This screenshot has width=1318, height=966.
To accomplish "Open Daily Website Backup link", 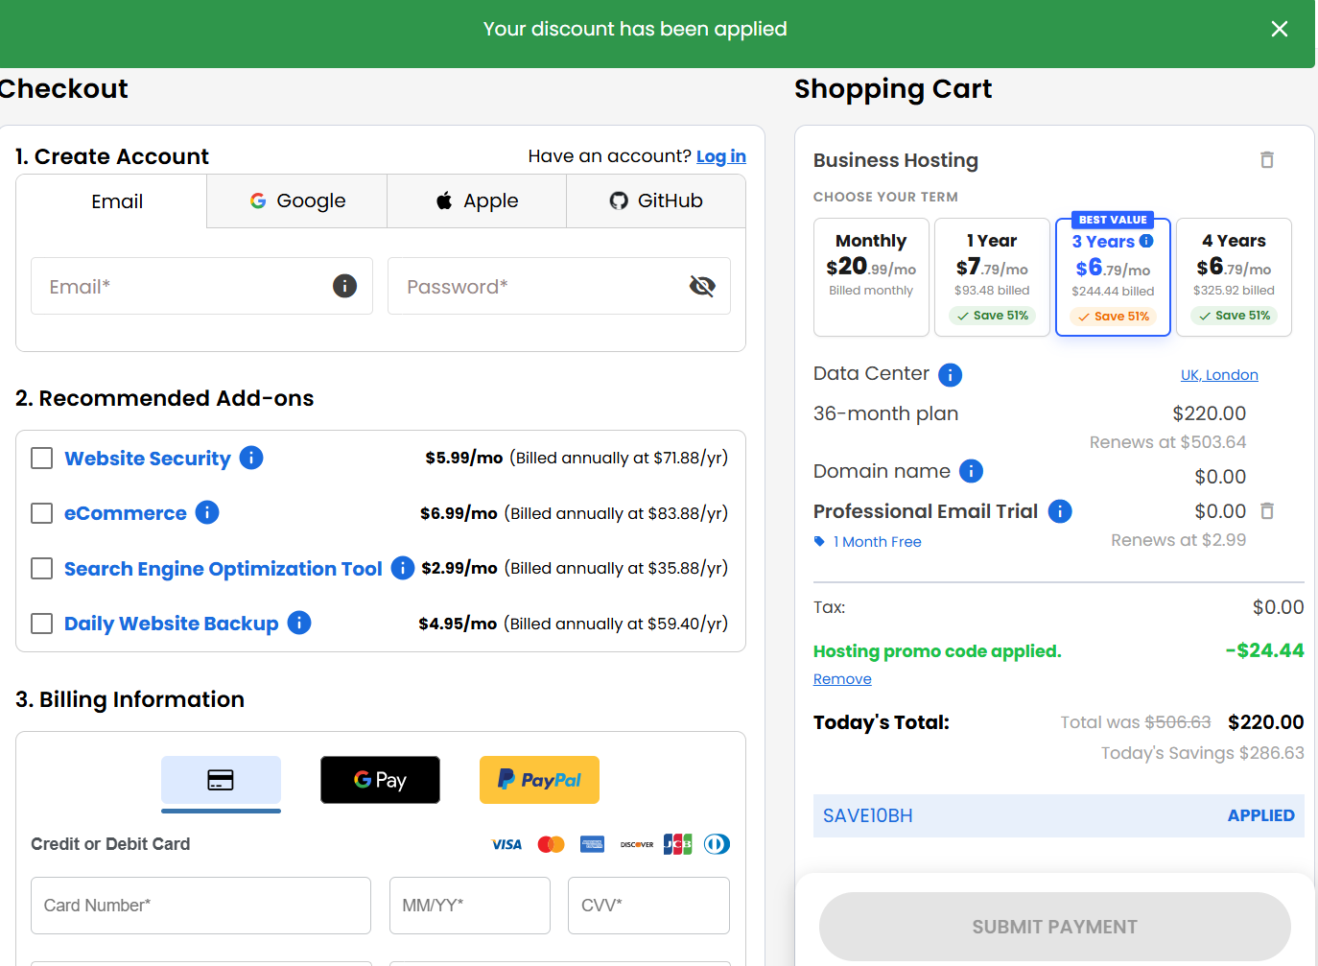I will click(172, 624).
